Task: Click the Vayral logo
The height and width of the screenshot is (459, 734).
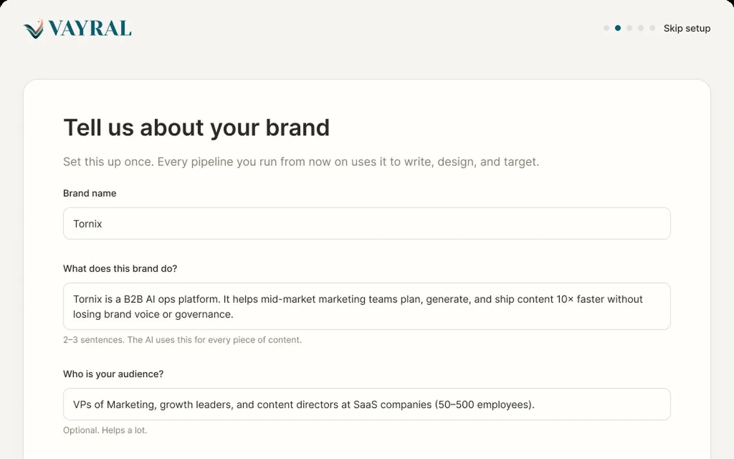Action: [x=77, y=28]
